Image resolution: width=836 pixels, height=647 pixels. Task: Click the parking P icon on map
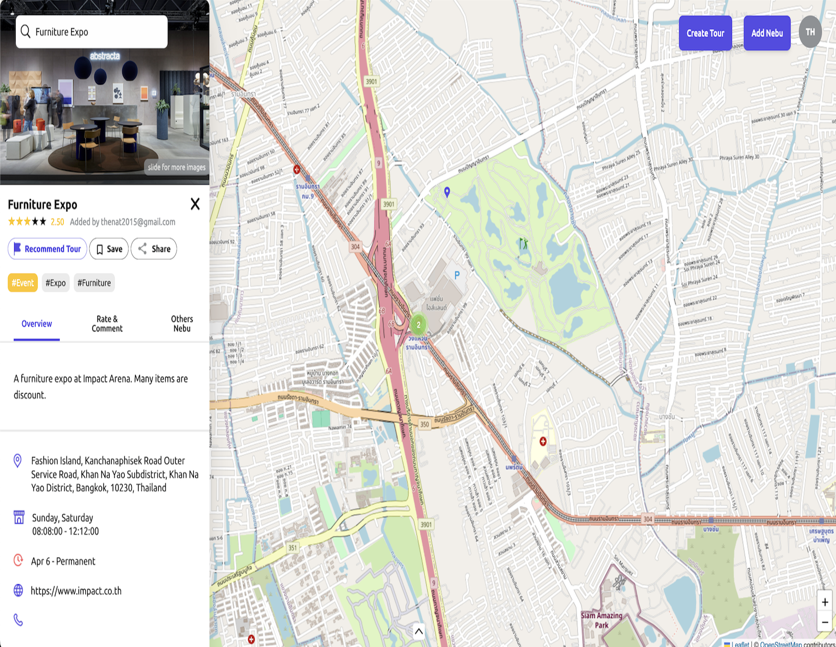pyautogui.click(x=457, y=275)
